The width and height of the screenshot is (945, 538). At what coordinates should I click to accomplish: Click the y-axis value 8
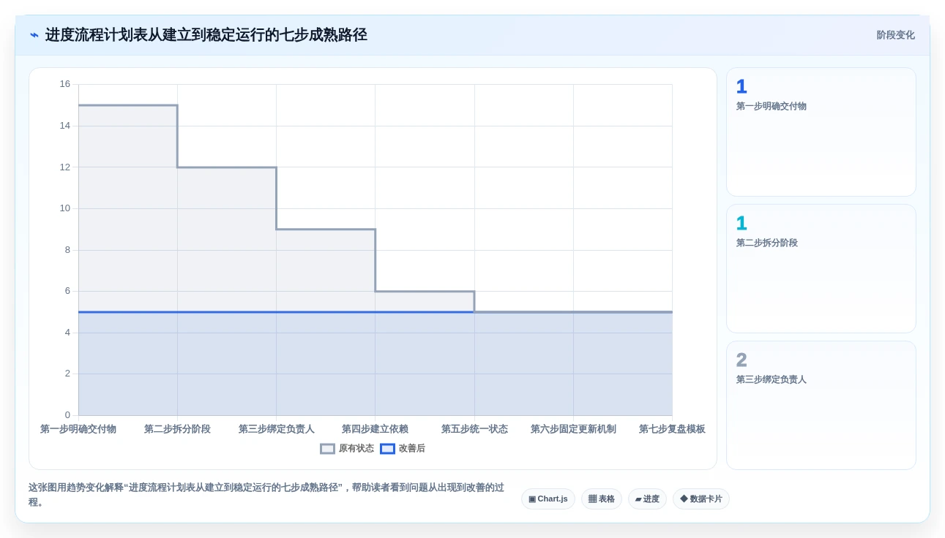click(x=67, y=250)
